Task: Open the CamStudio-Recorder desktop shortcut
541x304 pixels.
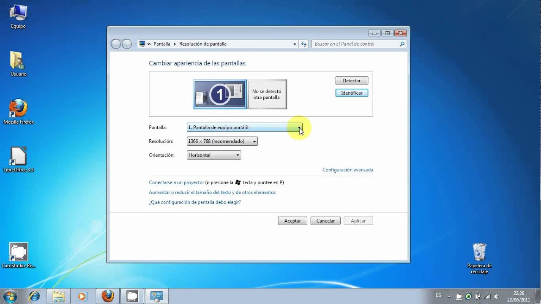Action: [19, 255]
